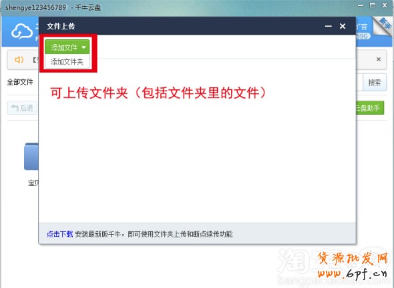Close the 千牛云盘 main window

pos(385,5)
